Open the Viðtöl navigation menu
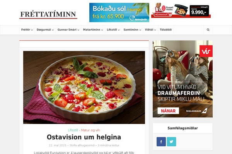The image size is (232, 154). (x=150, y=30)
